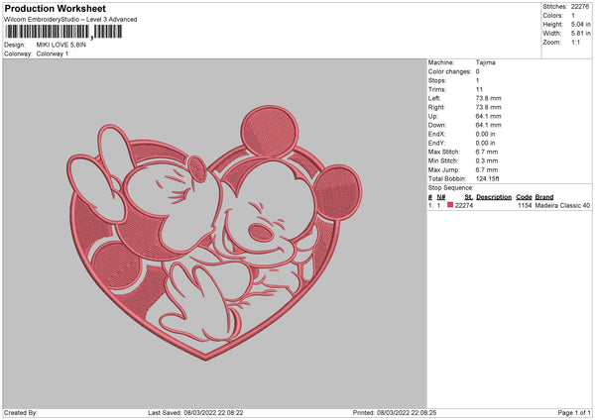Click the Up value 64.1 mm

click(x=488, y=116)
